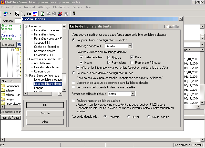Toggle the Permissions column checkbox

coord(109,62)
